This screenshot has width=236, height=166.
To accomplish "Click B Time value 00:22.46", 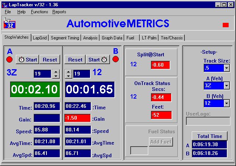I will [x=78, y=106].
